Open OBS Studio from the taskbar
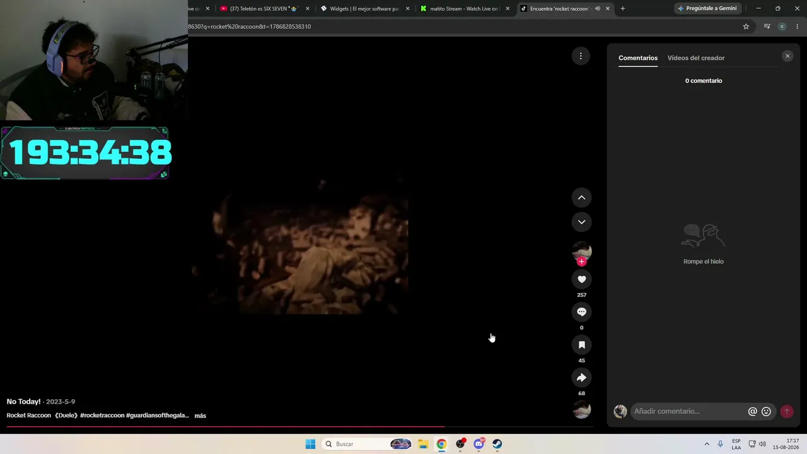Screen dimensions: 807x454 (460, 444)
